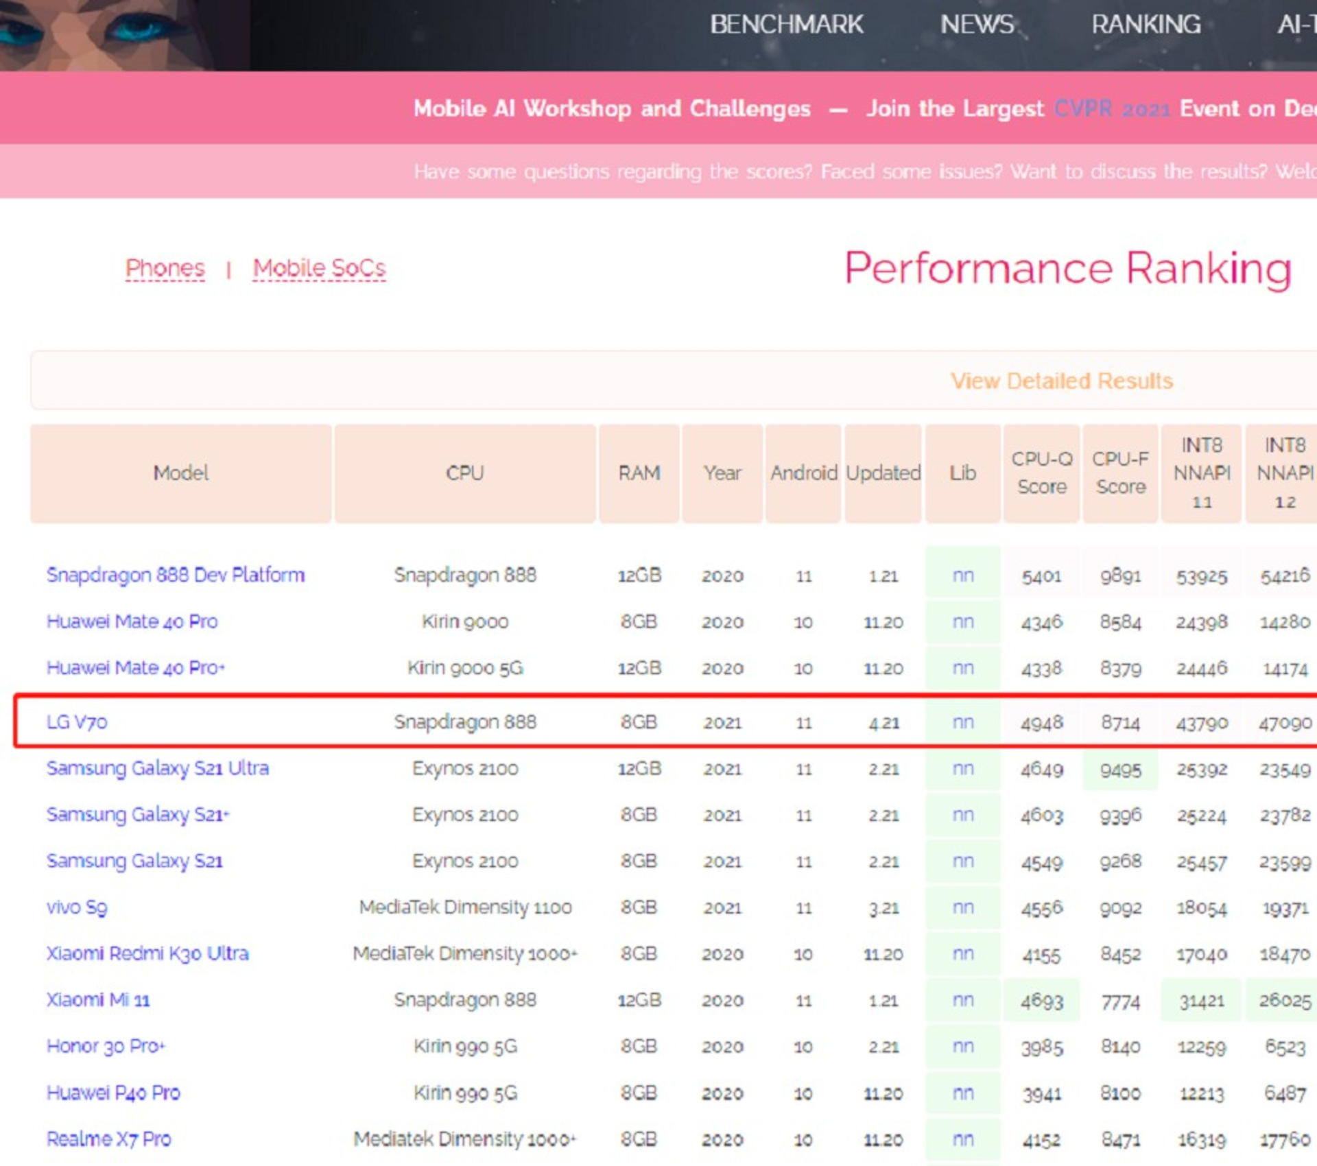The image size is (1317, 1166).
Task: Open the Huawei P40 Pro link
Action: click(x=113, y=1093)
